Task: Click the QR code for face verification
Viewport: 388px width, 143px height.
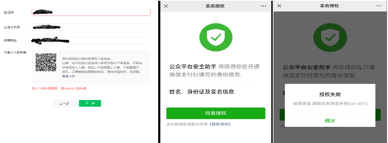Action: click(x=46, y=62)
